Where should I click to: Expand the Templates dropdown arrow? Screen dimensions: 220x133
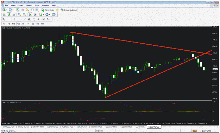[56, 15]
